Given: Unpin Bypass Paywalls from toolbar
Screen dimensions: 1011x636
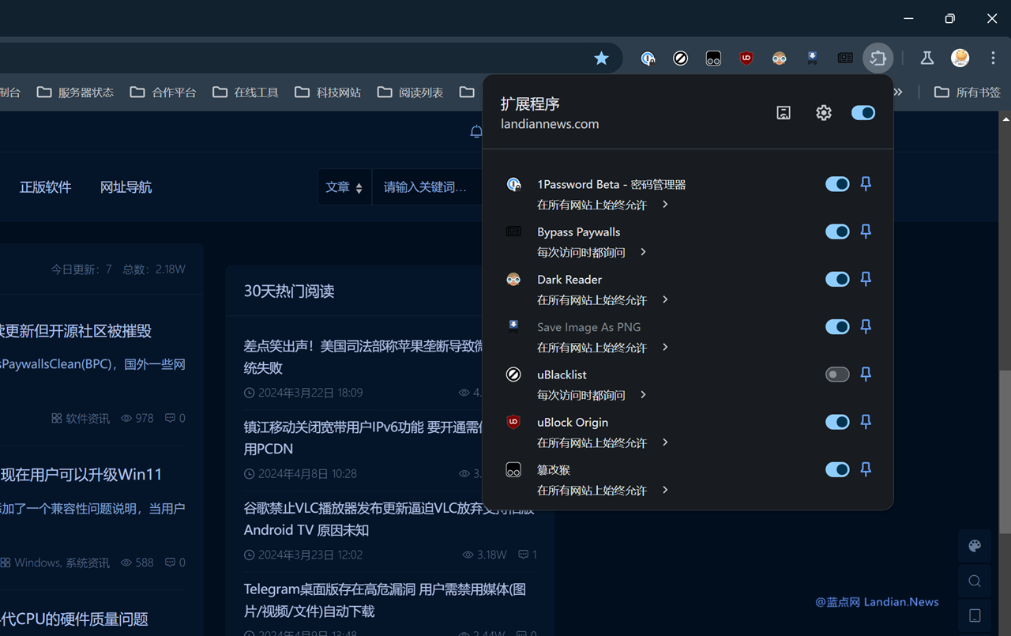Looking at the screenshot, I should coord(866,231).
